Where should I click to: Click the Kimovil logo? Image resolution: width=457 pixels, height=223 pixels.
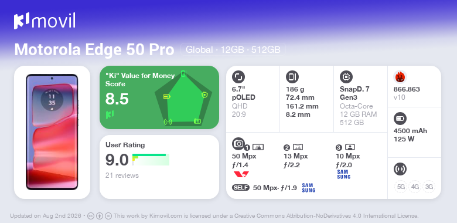pos(45,21)
